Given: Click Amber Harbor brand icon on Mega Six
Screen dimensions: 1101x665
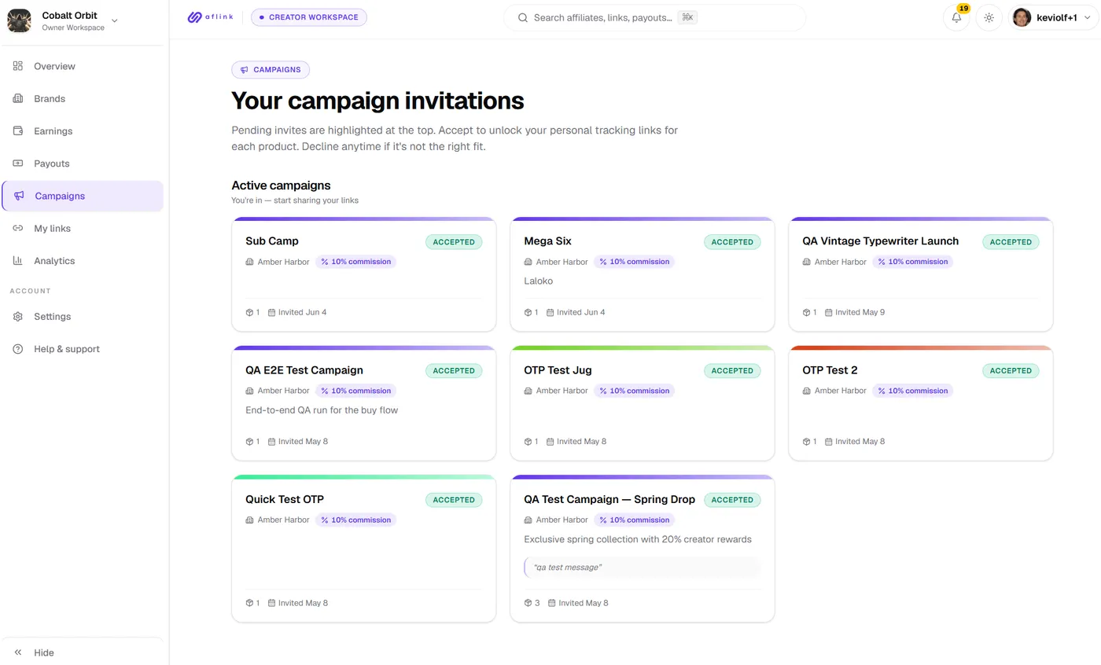Looking at the screenshot, I should [528, 262].
